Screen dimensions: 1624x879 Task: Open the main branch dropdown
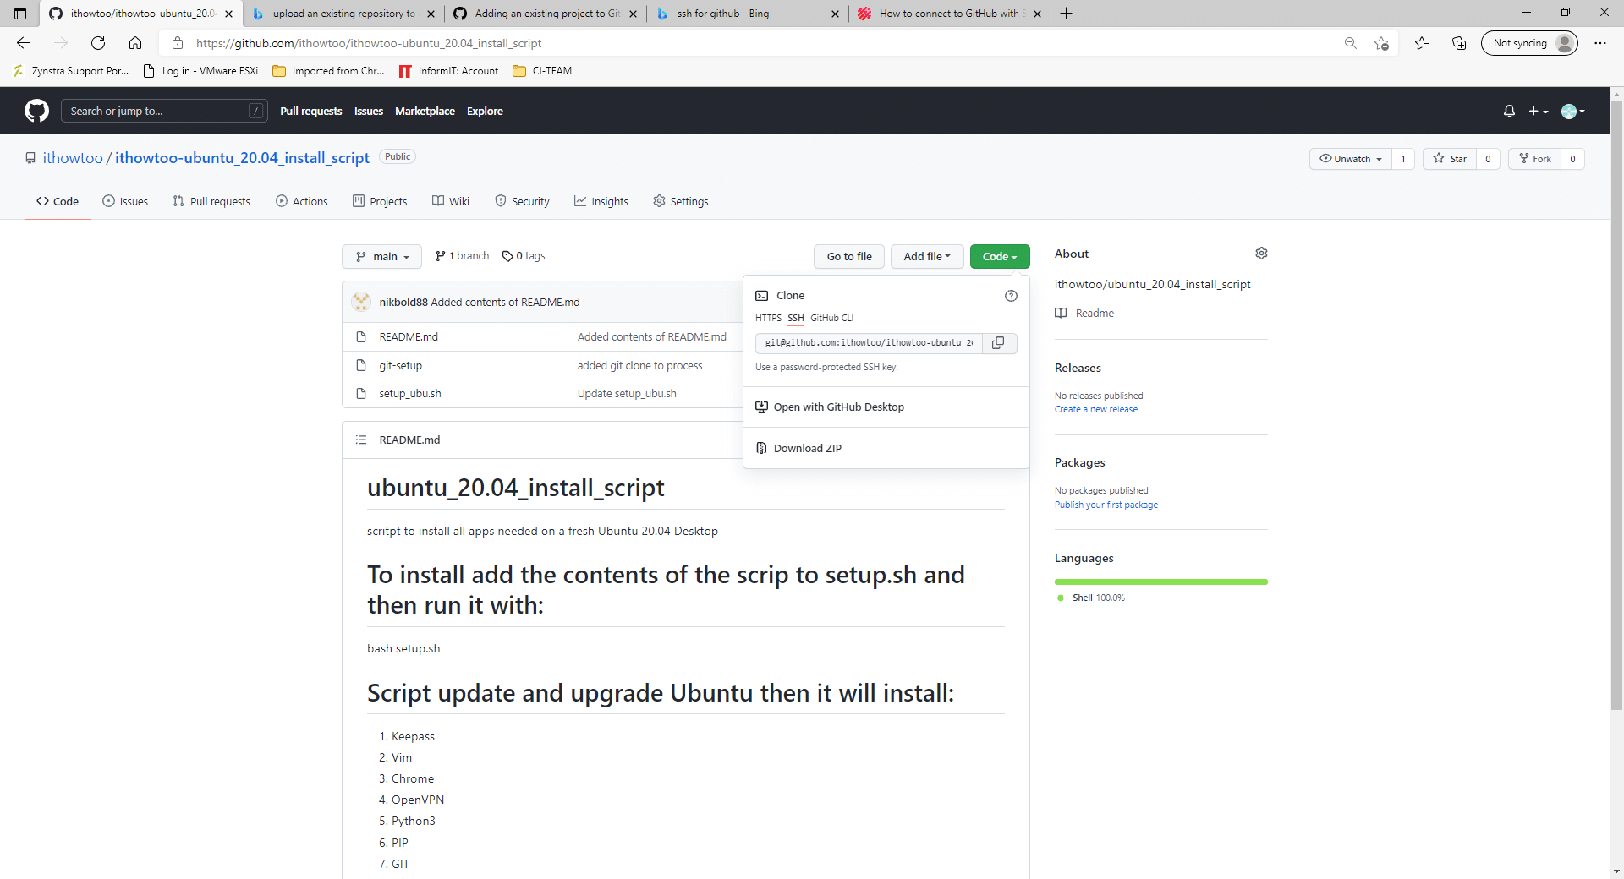(x=381, y=256)
